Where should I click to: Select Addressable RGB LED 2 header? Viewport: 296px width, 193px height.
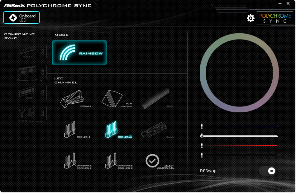pos(119,161)
